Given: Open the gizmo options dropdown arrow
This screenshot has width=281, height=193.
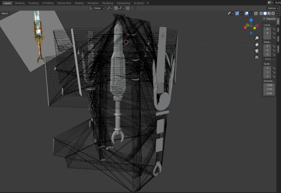Looking at the screenshot, I should pyautogui.click(x=241, y=14).
